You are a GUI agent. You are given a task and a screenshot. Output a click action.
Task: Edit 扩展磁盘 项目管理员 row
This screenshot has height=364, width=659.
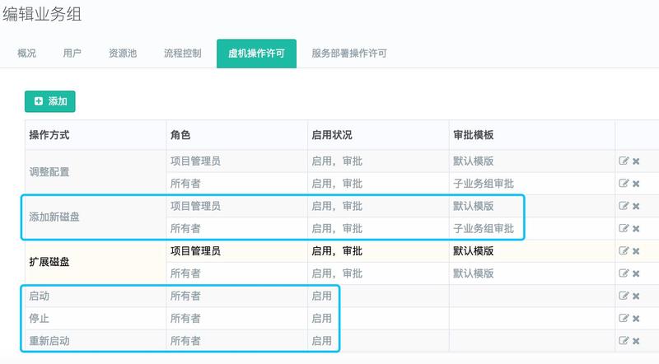pyautogui.click(x=624, y=250)
